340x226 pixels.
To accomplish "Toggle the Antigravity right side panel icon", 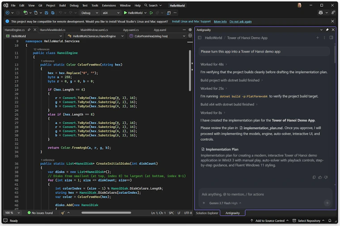I will pyautogui.click(x=331, y=38).
